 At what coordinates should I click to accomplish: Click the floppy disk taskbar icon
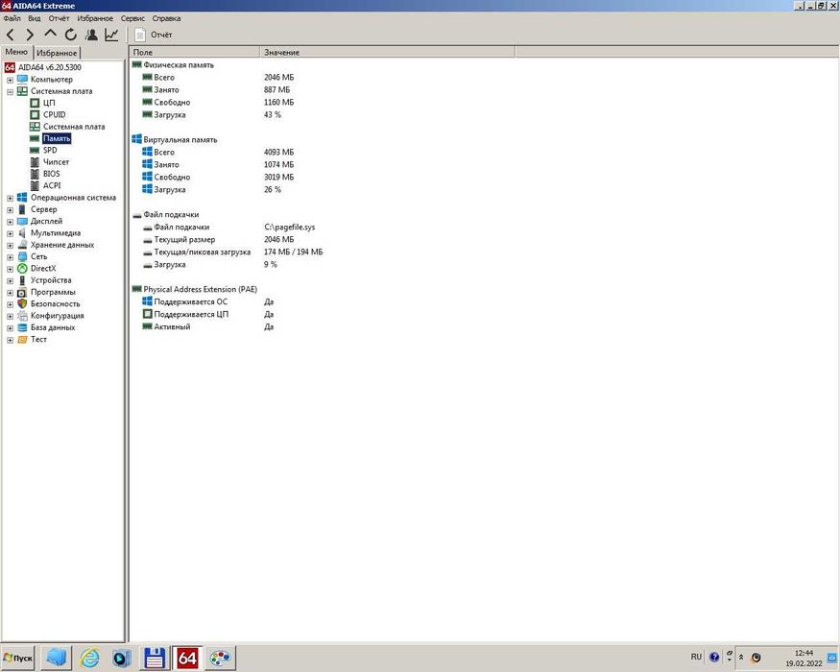coord(155,658)
